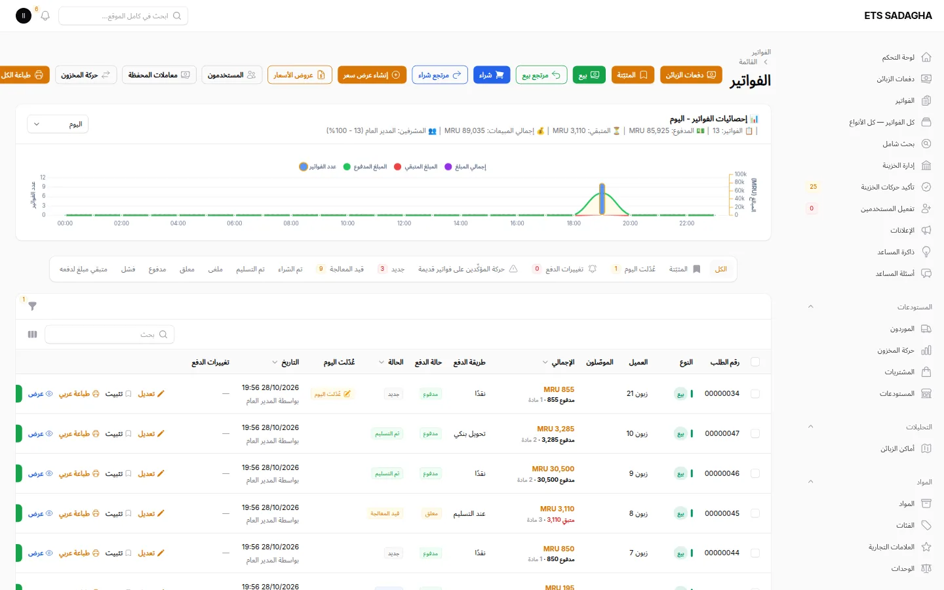
Task: Toggle the select-all checkbox in table header
Action: point(755,363)
